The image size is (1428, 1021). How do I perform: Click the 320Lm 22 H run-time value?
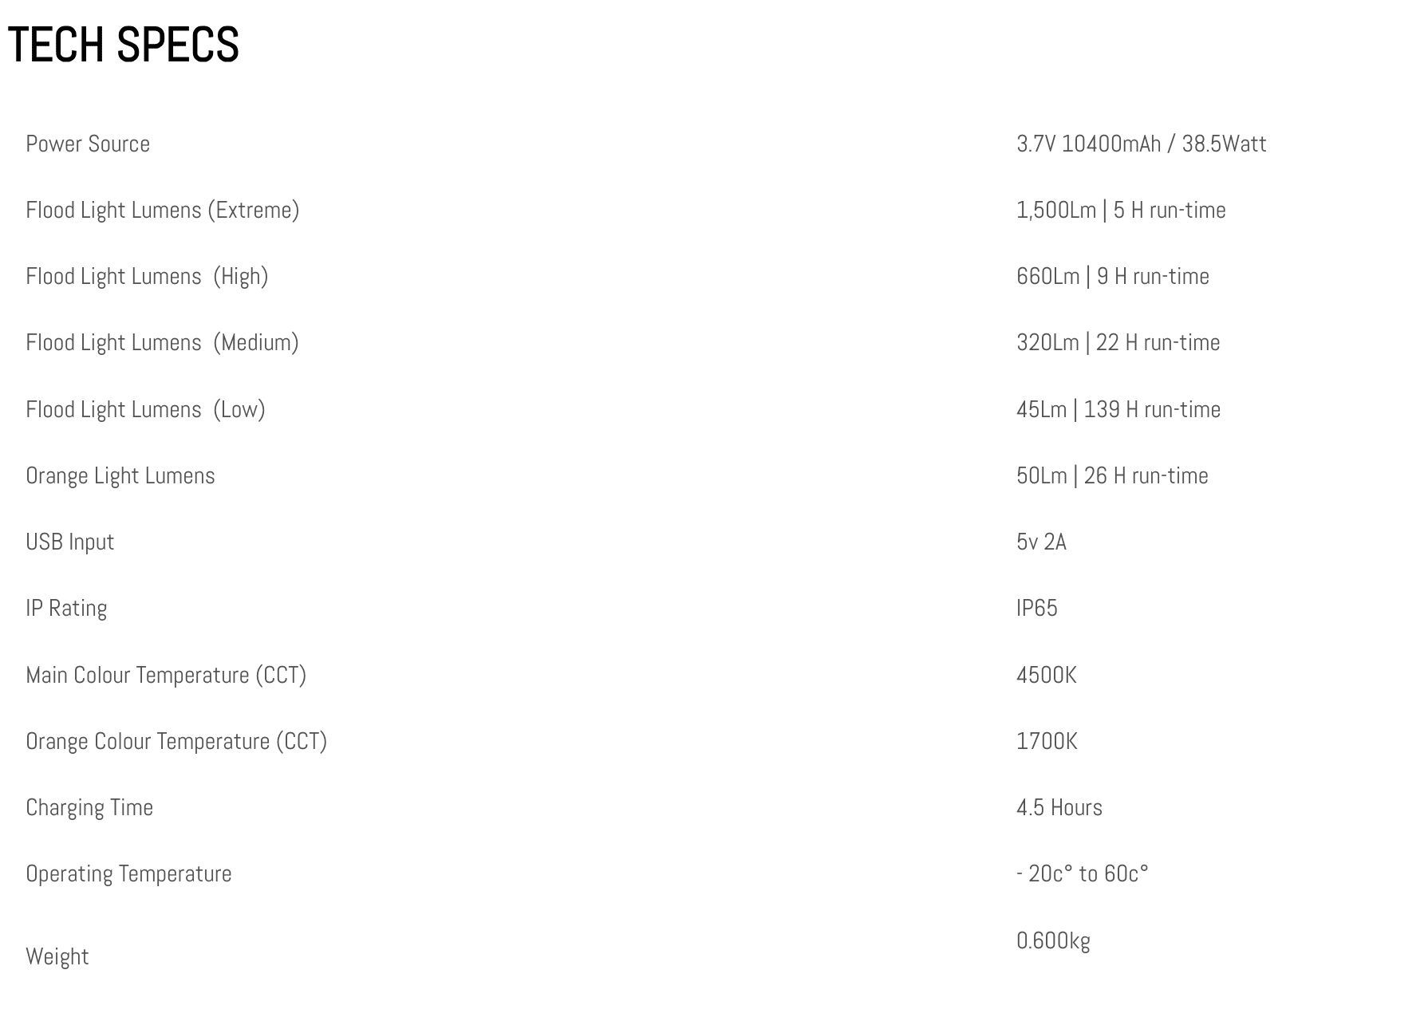pos(1118,343)
